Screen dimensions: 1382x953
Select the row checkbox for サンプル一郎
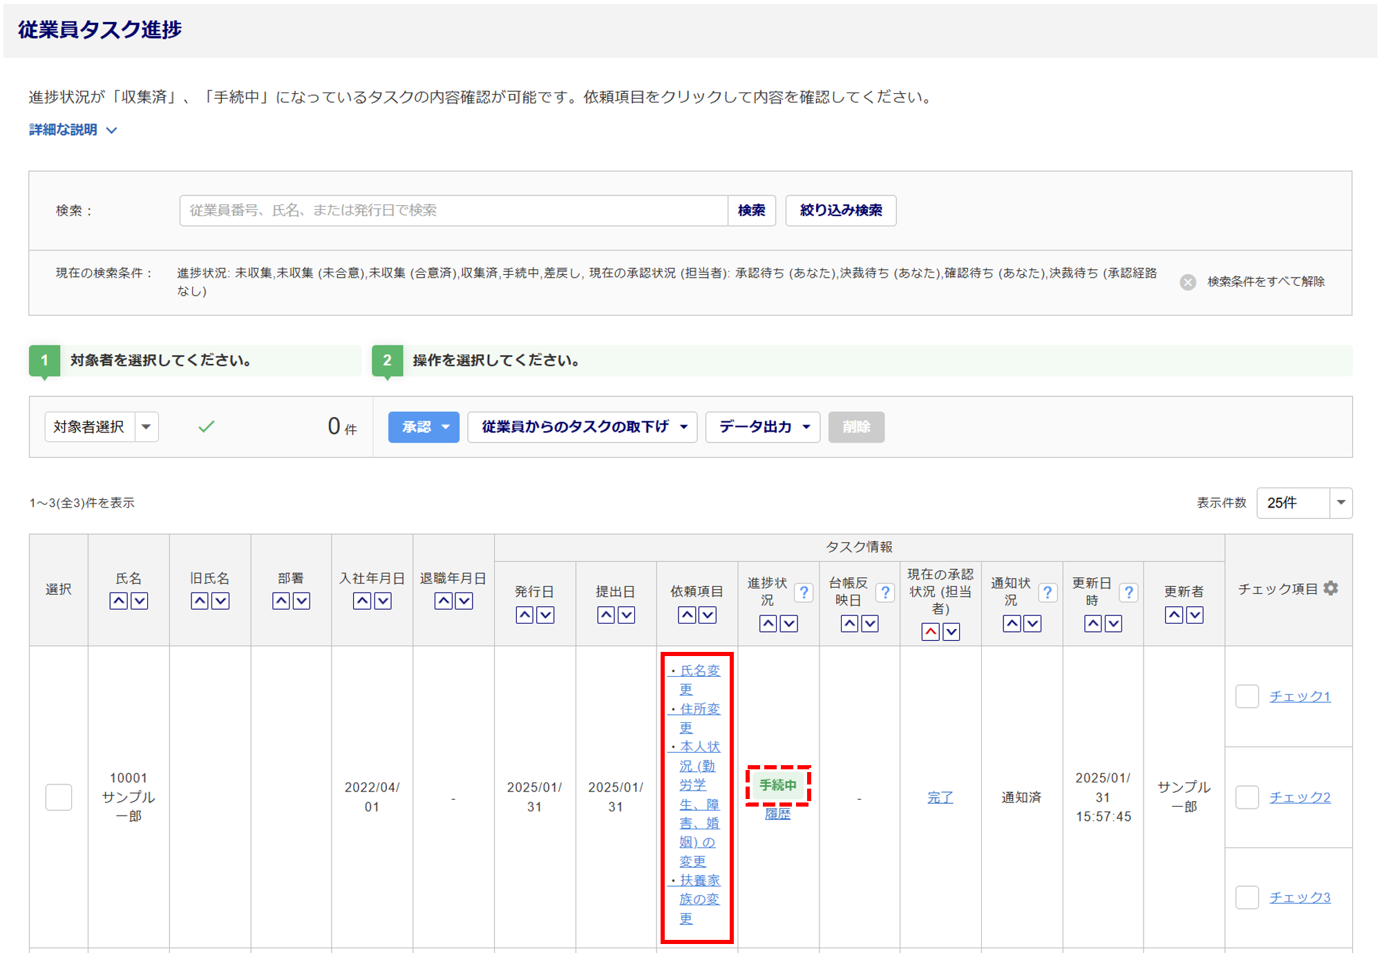[59, 797]
